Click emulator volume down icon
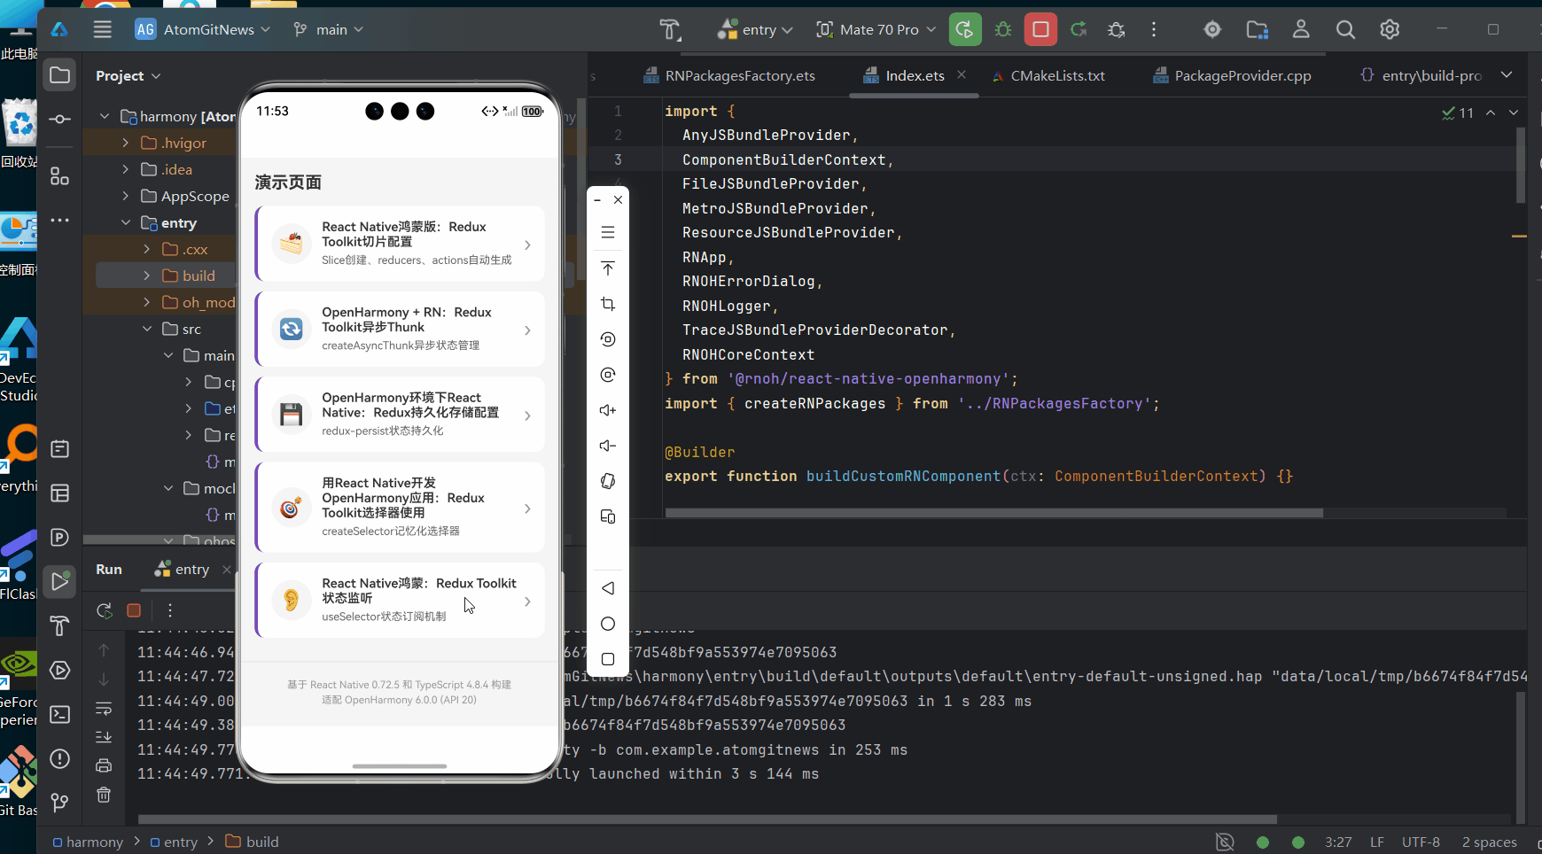 click(608, 446)
